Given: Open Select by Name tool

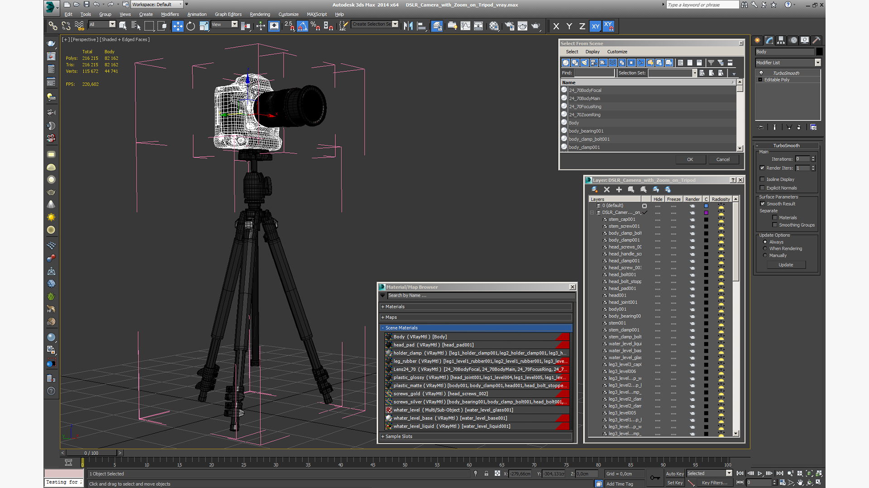Looking at the screenshot, I should [136, 26].
